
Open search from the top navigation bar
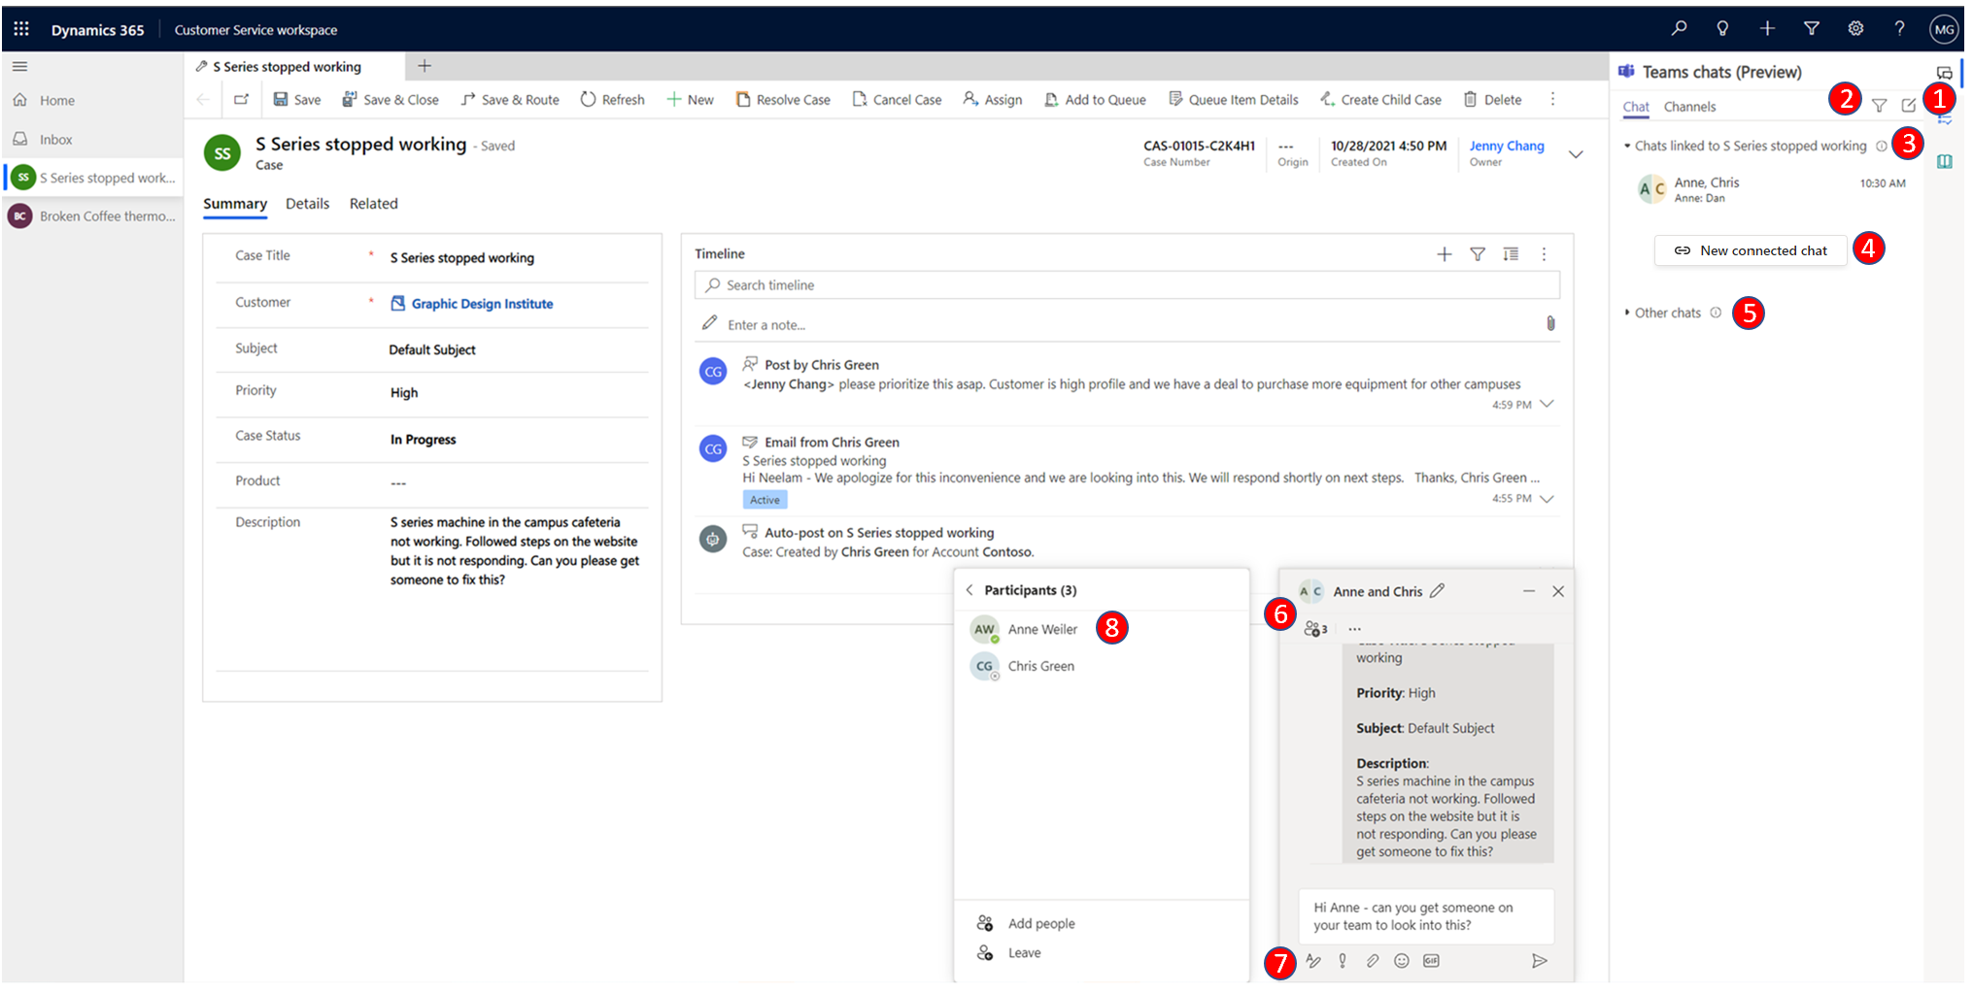[x=1679, y=28]
